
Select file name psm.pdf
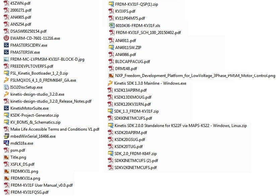click(18, 150)
